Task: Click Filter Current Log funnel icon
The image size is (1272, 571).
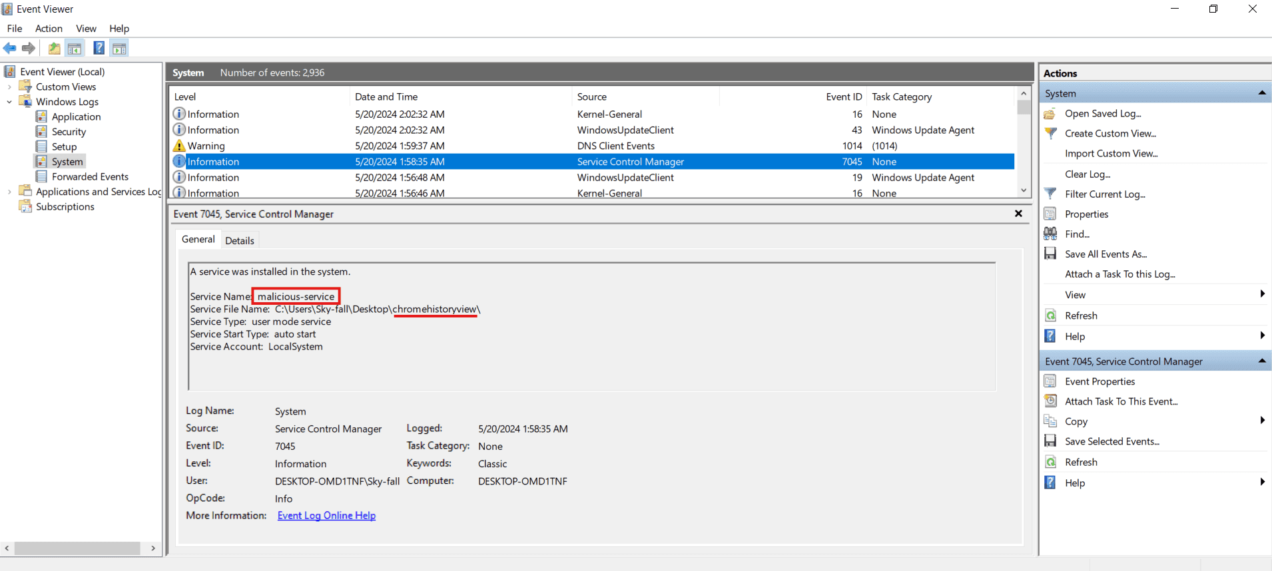Action: pyautogui.click(x=1050, y=194)
